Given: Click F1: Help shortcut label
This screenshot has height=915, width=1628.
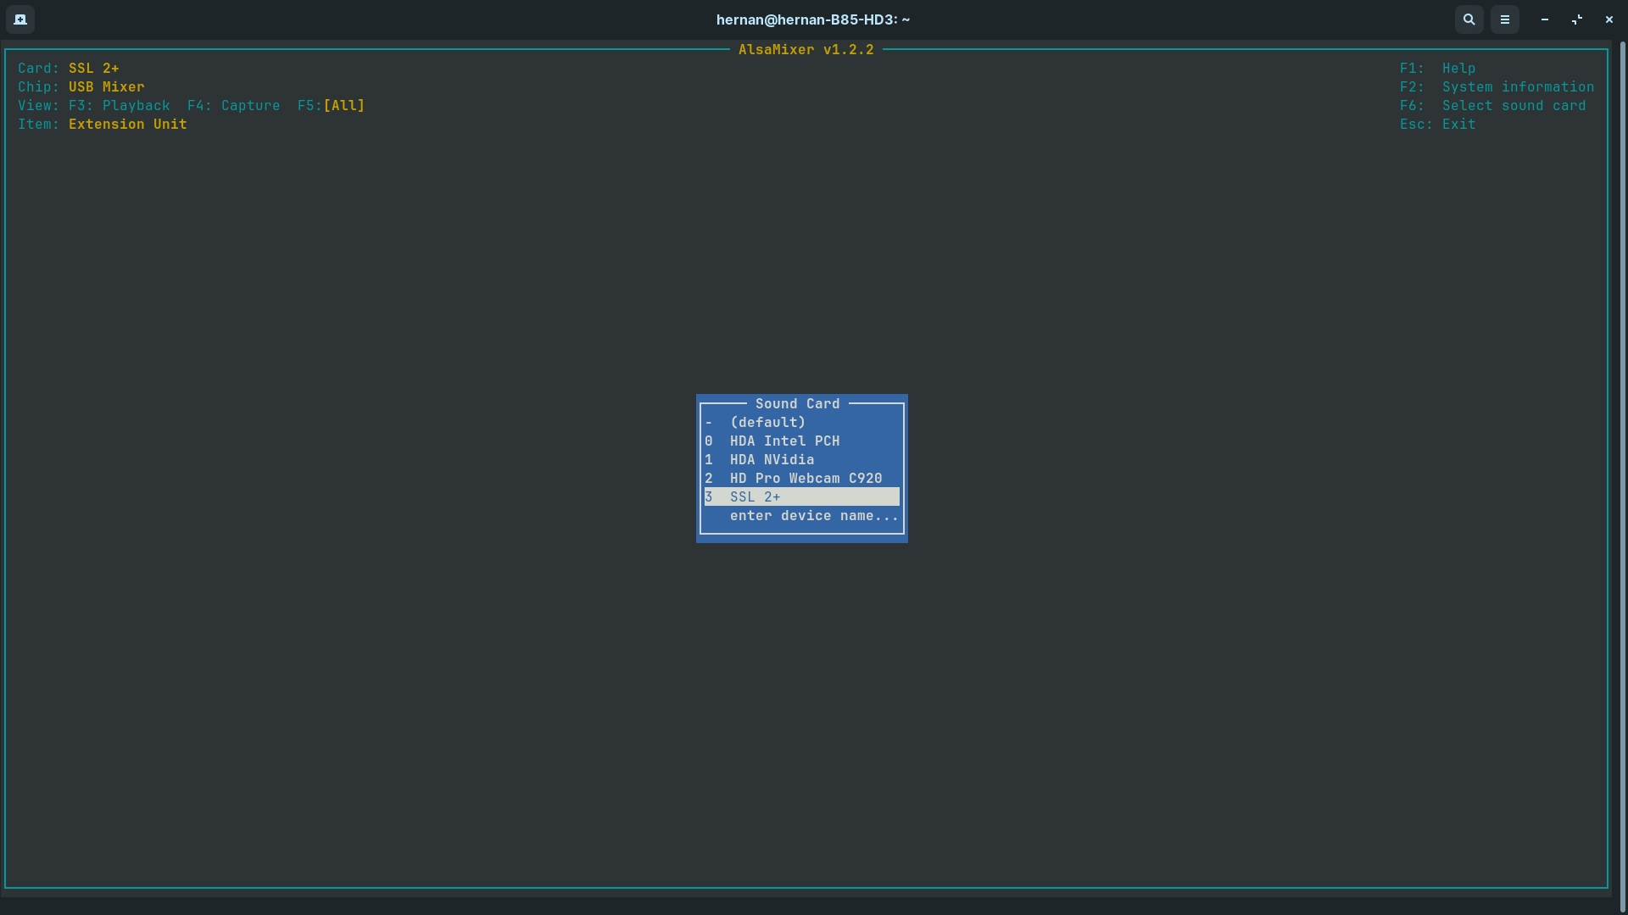Looking at the screenshot, I should click(x=1438, y=68).
